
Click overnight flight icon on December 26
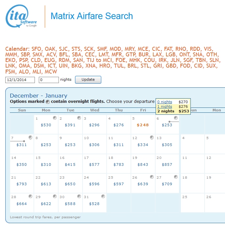[x=151, y=177]
